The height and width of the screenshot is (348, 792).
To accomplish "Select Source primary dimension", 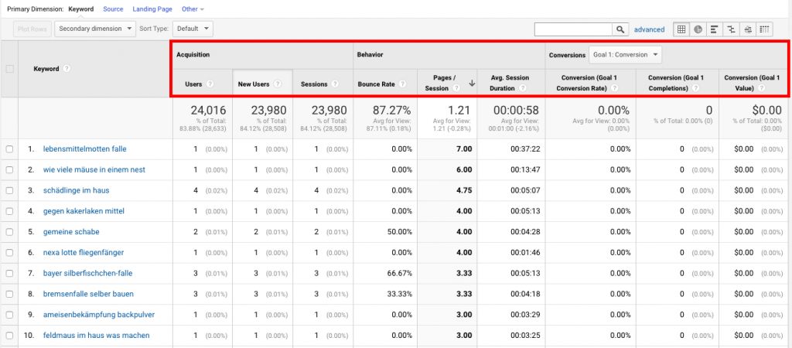I will tap(113, 9).
